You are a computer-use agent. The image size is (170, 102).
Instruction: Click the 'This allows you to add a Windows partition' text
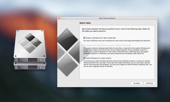(x=118, y=63)
